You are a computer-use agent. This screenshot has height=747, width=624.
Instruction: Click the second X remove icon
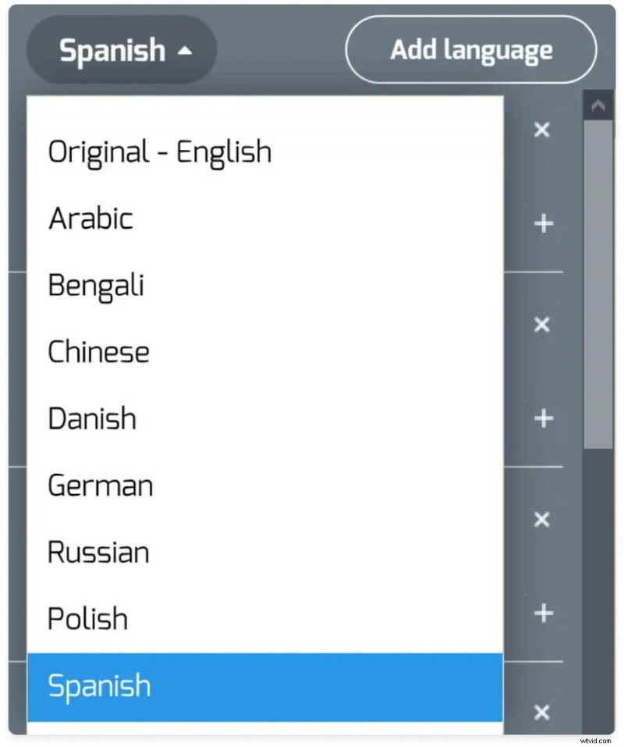(x=541, y=325)
